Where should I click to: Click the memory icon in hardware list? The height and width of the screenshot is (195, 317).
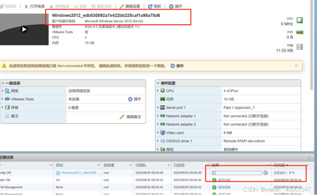point(162,99)
